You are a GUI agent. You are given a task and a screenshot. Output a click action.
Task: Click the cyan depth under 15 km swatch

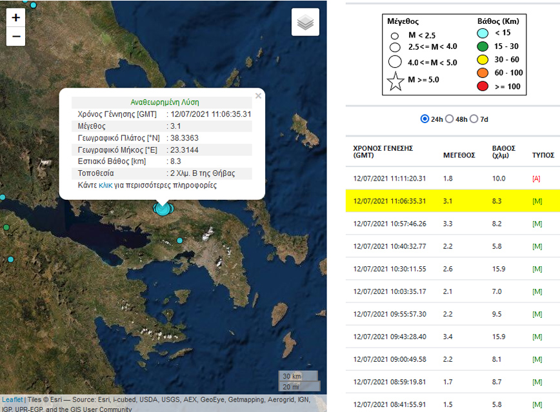pos(481,33)
